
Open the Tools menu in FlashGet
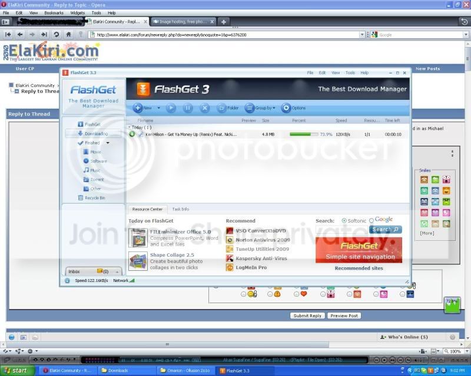pyautogui.click(x=350, y=73)
